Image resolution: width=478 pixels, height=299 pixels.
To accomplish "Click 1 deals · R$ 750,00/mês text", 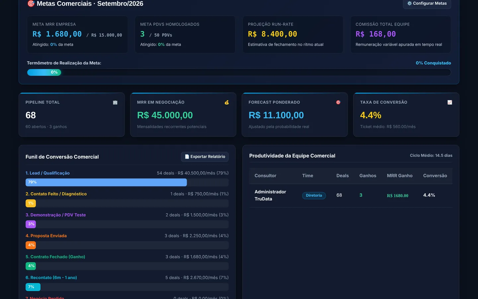I will tap(199, 194).
